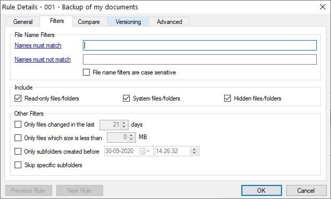Image resolution: width=331 pixels, height=199 pixels.
Task: Go to the Next Rule
Action: (x=80, y=191)
